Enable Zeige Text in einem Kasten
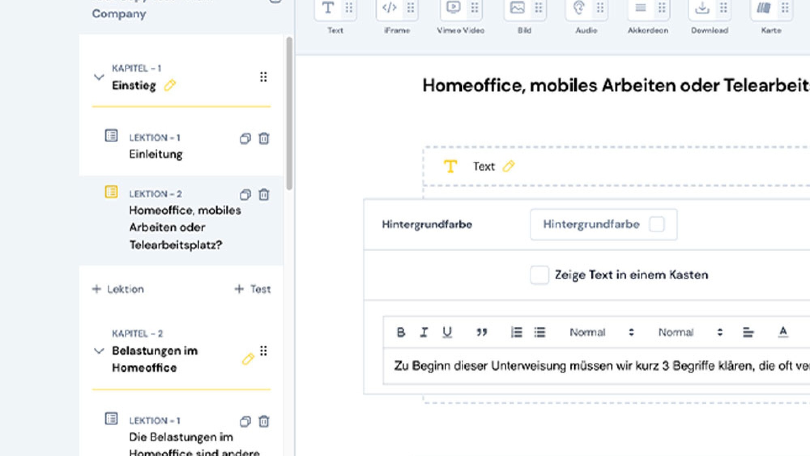Screen dimensions: 810x456 539,275
